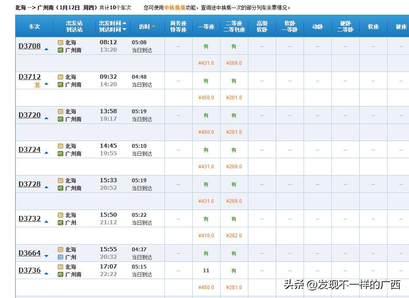
Task: Click the 车次 column header
Action: (34, 27)
